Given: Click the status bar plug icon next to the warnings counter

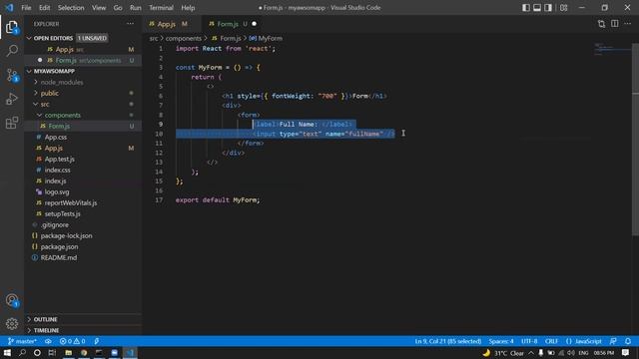Looking at the screenshot, I should click(x=97, y=341).
